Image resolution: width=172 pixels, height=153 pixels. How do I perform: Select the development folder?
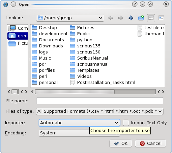click(x=50, y=34)
